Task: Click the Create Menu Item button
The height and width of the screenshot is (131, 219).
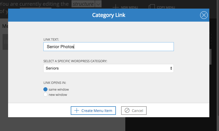Action: [x=93, y=110]
